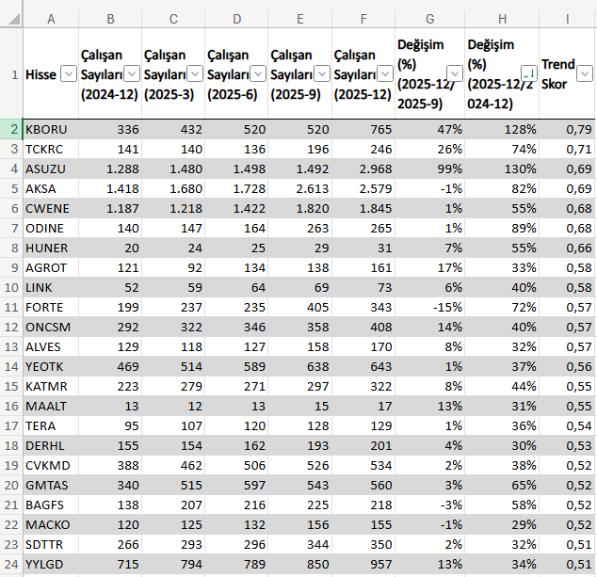Click HUNER's 0,66 Trend Skor cell
The height and width of the screenshot is (577, 597).
pos(568,248)
